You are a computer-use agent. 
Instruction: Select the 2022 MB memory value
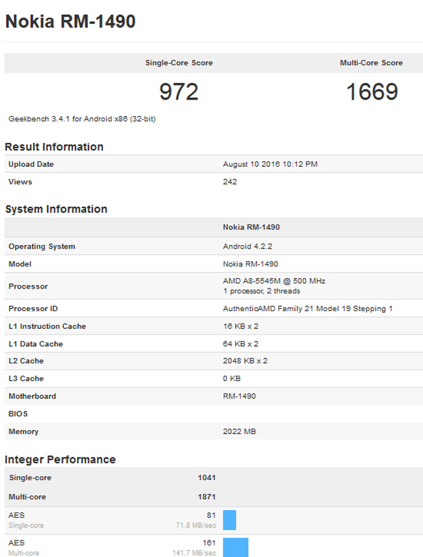(239, 431)
